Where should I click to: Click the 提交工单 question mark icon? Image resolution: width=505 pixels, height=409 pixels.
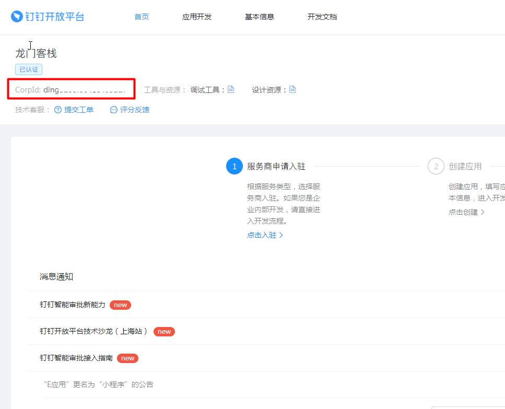(x=58, y=110)
